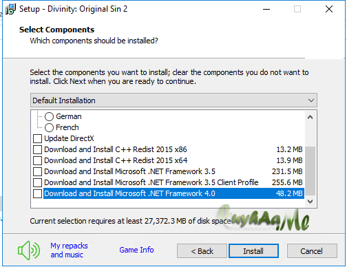
Task: Open the My repacks and music link
Action: tap(69, 250)
